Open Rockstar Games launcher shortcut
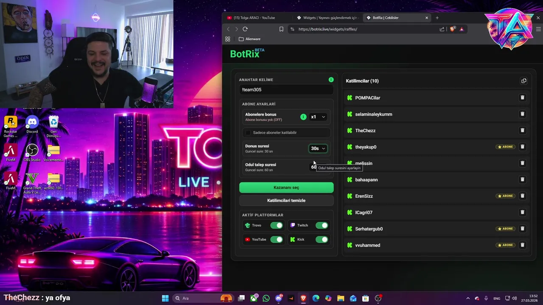 point(11,127)
